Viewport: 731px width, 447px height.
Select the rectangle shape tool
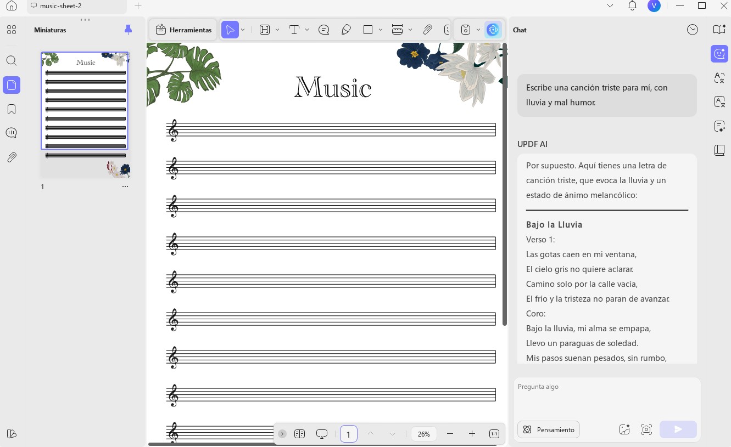pos(368,30)
